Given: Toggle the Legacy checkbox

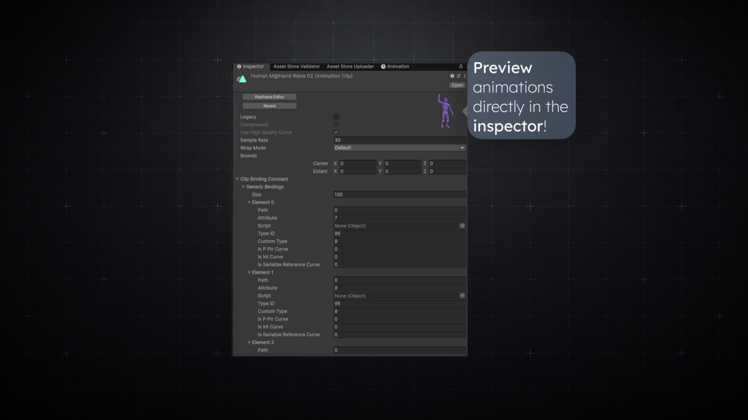Looking at the screenshot, I should pos(337,117).
